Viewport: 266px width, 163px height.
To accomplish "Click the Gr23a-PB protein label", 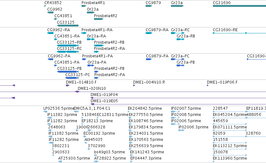I will click(x=186, y=62).
